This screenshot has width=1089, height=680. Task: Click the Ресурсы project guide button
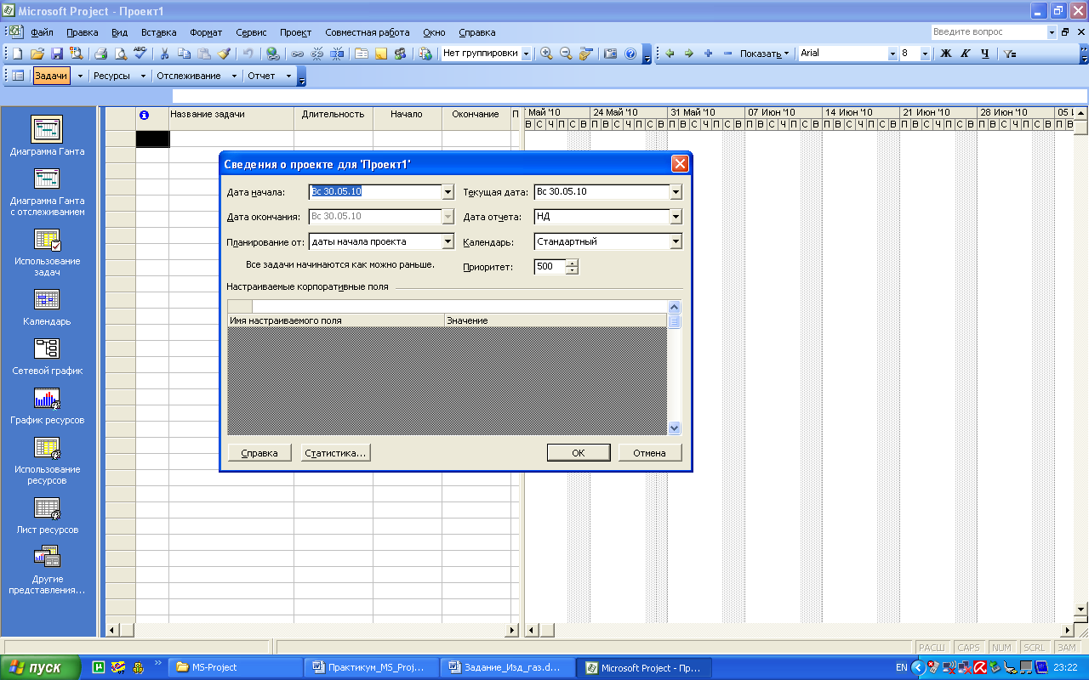coord(111,76)
